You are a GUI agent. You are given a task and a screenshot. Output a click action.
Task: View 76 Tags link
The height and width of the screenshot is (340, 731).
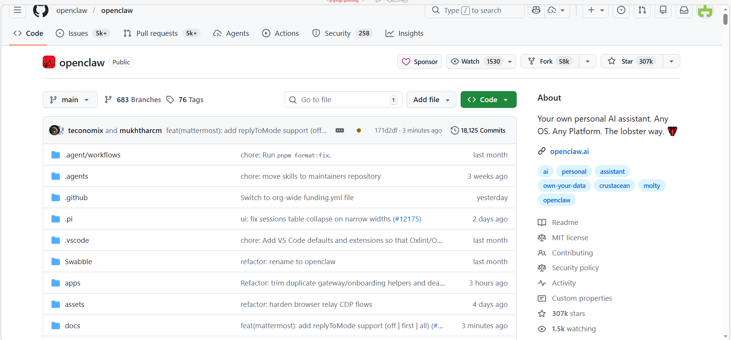click(x=185, y=99)
